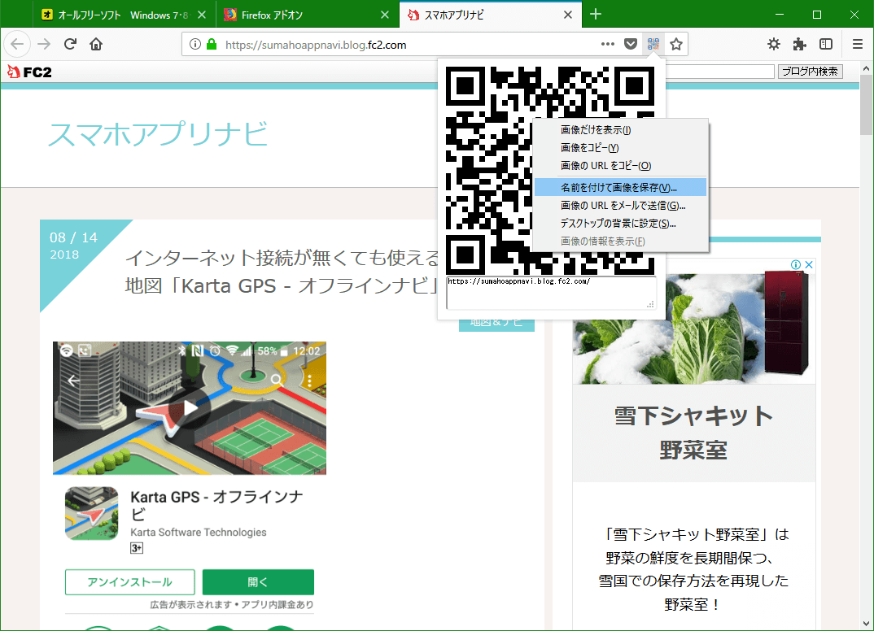Toggle the sidebar view icon

point(826,44)
